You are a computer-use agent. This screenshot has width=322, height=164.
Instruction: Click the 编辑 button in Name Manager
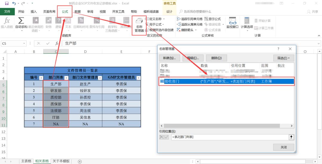point(193,58)
